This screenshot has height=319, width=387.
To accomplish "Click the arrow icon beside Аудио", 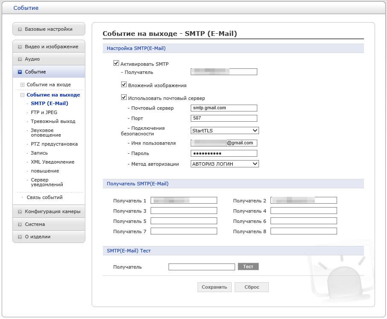I will point(20,59).
